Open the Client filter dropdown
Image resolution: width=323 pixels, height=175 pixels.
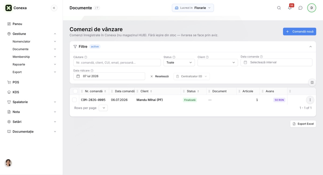coord(218,63)
